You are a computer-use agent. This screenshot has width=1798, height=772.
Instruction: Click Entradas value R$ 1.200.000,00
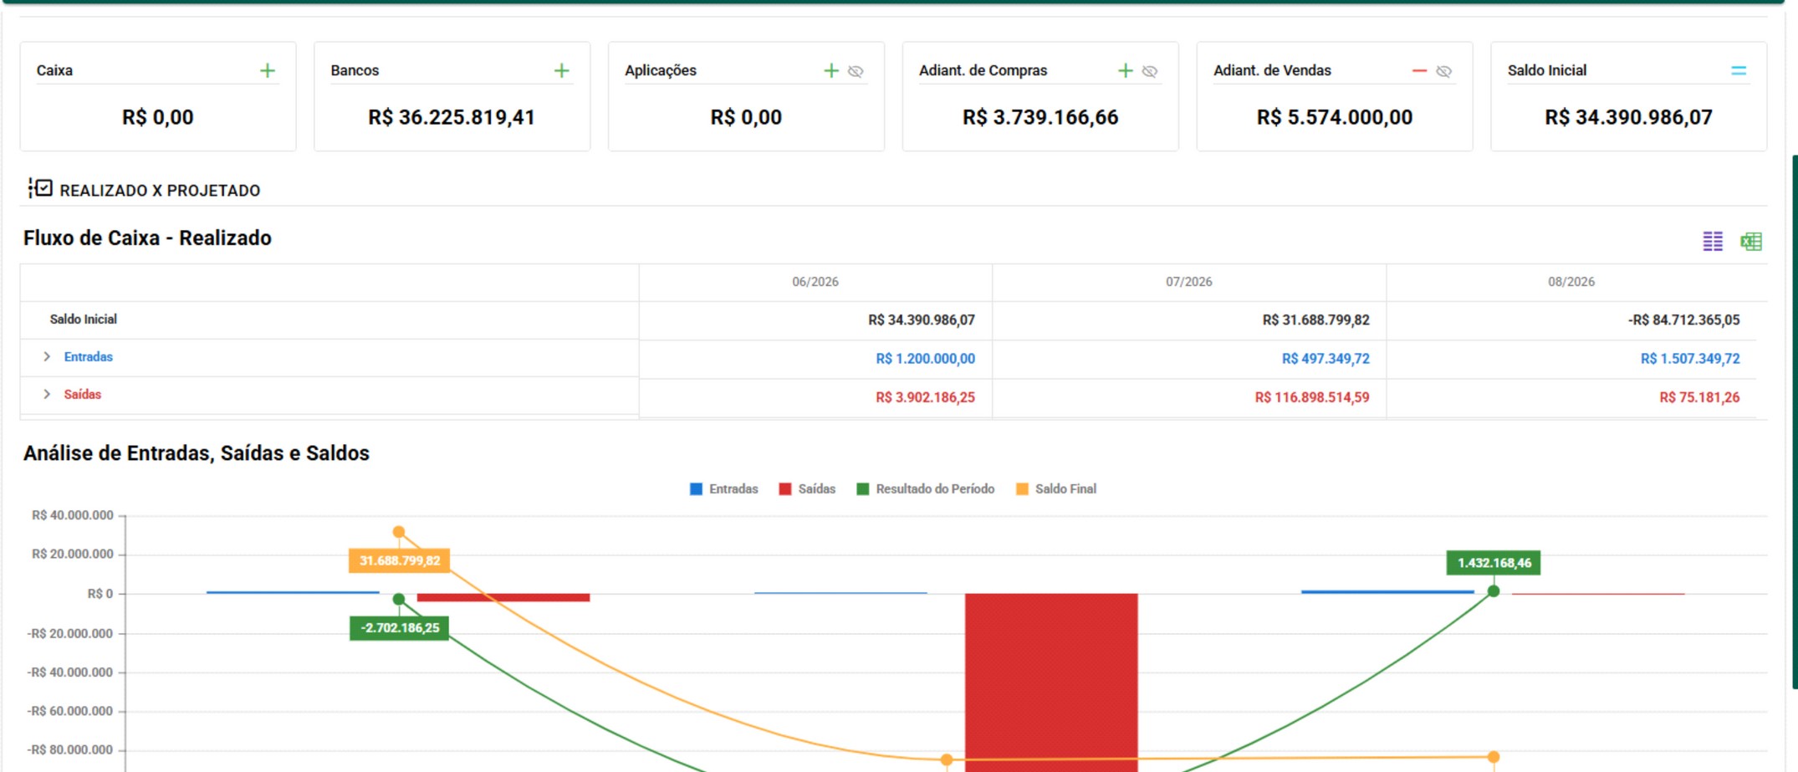pos(926,359)
